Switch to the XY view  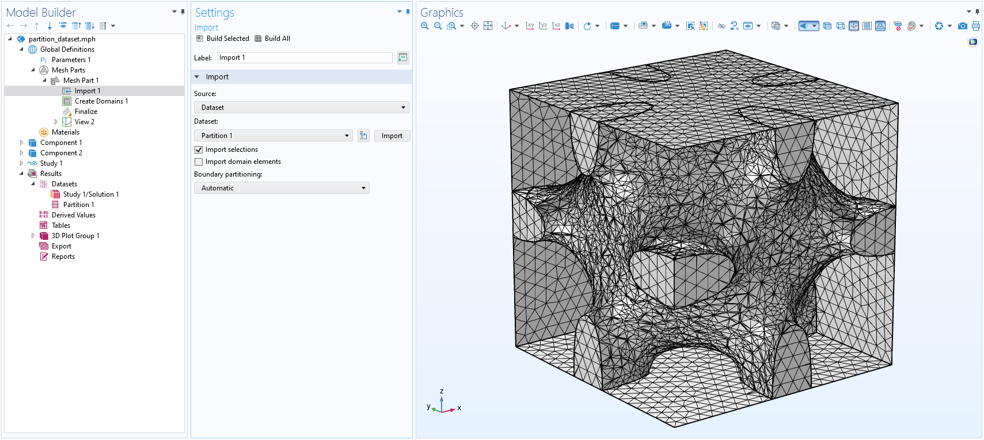click(x=530, y=26)
